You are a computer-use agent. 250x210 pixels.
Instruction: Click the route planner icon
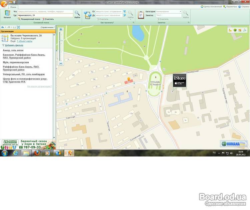[x=87, y=15]
